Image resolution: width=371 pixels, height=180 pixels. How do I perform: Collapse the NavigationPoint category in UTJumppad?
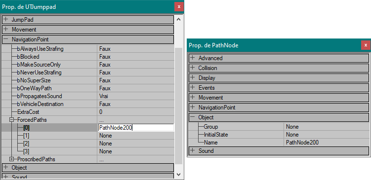pyautogui.click(x=6, y=39)
